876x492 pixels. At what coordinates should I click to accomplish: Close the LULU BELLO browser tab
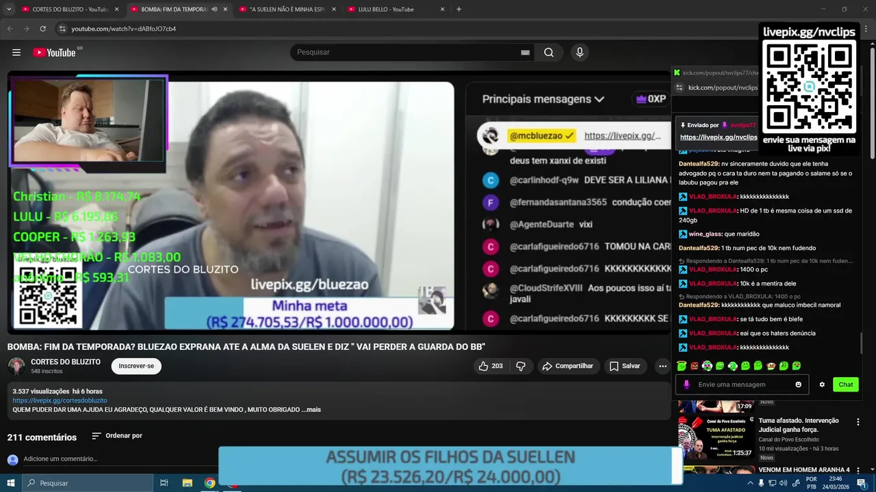[x=442, y=10]
